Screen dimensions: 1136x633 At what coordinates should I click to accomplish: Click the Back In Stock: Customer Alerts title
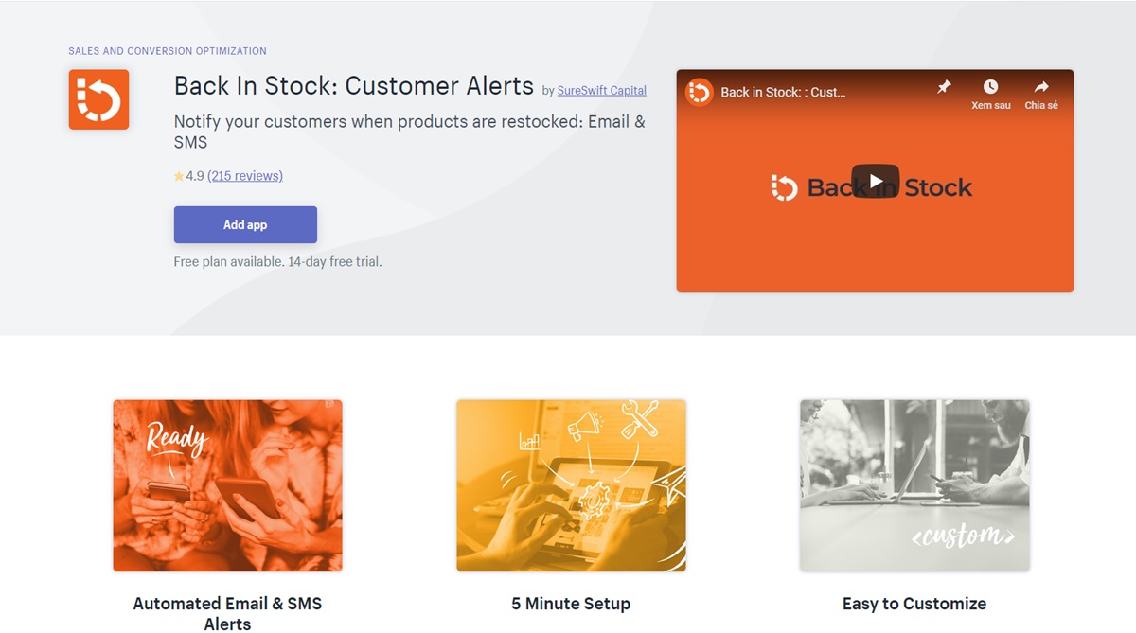(354, 86)
